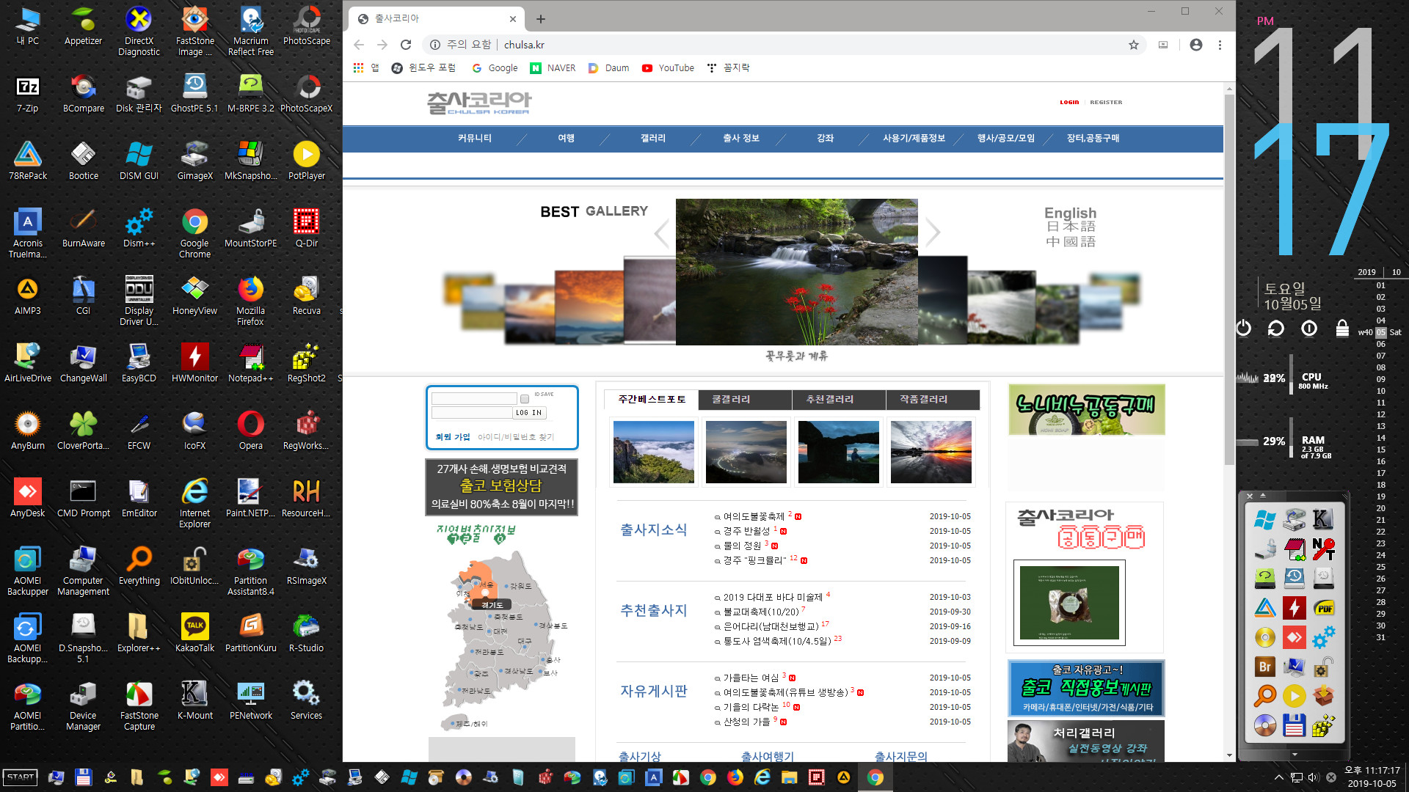
Task: Click the page vertical scrollbar
Action: pos(1229,279)
